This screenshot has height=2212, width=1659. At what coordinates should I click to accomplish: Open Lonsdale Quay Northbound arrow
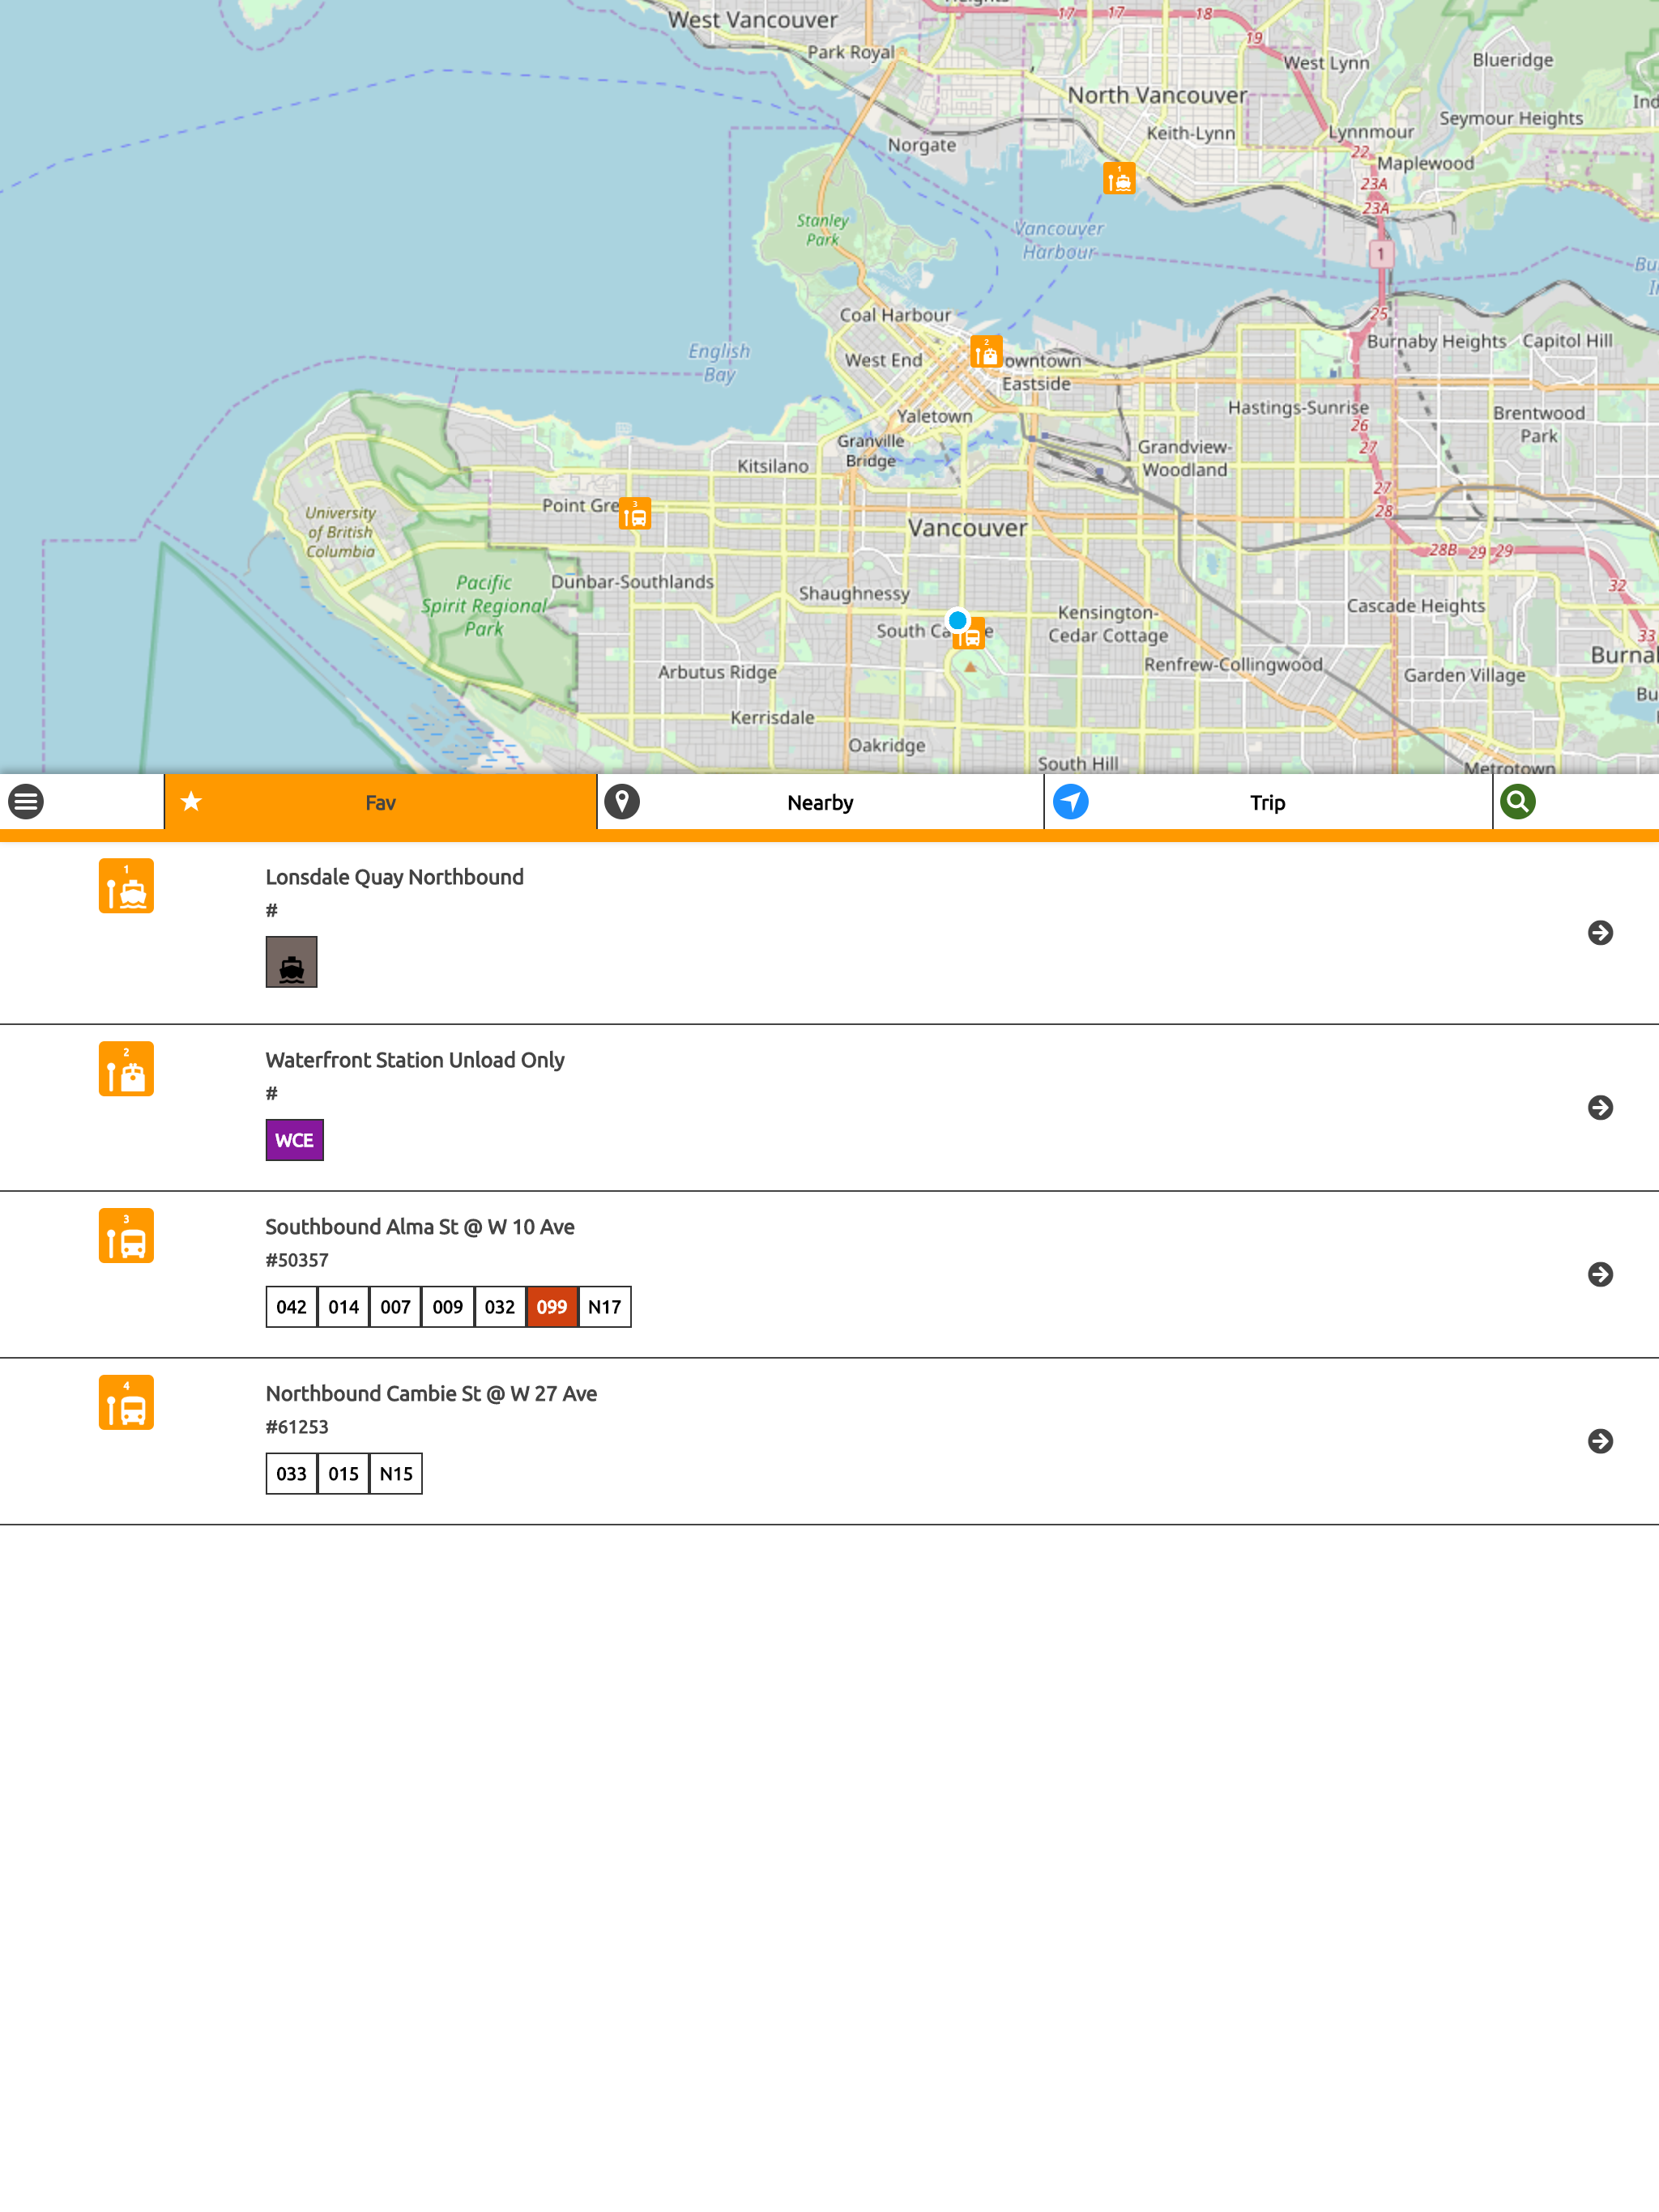[x=1600, y=933]
